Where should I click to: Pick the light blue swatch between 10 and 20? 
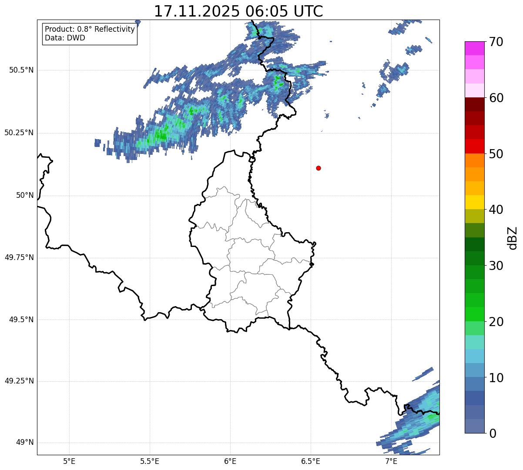[x=474, y=356]
